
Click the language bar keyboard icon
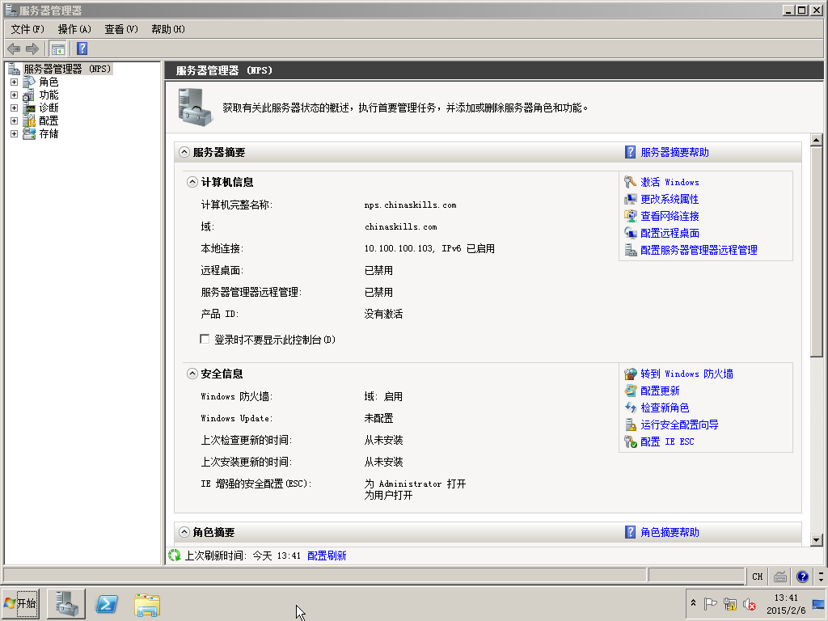coord(780,577)
